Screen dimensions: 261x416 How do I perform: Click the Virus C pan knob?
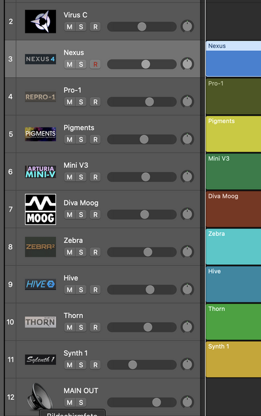[x=187, y=27]
